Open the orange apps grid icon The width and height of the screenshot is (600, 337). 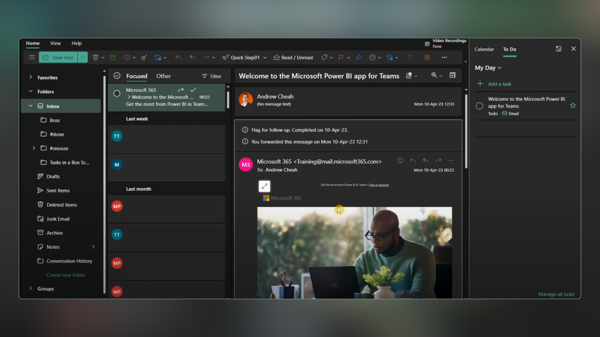tap(427, 57)
